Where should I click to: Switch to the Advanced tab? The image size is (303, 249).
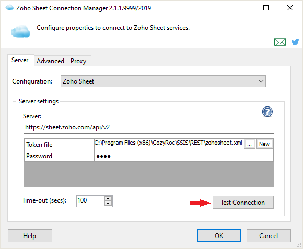pos(51,61)
